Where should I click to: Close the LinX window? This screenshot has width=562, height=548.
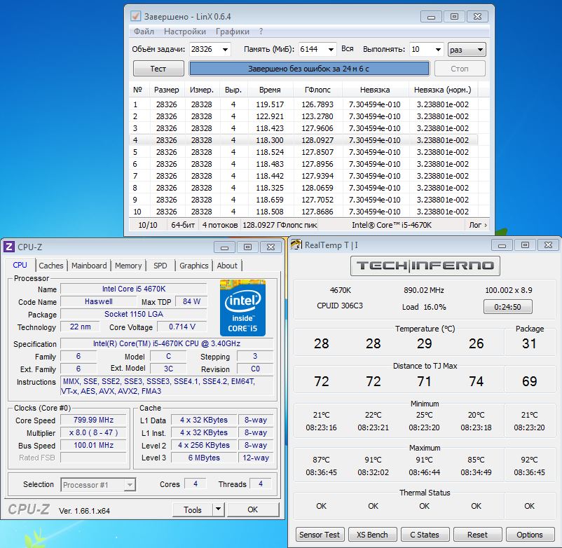(477, 17)
